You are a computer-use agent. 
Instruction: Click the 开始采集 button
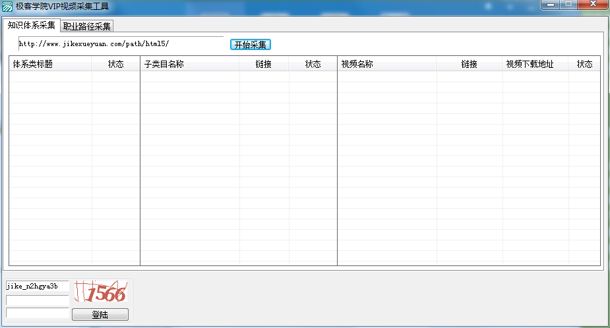251,45
